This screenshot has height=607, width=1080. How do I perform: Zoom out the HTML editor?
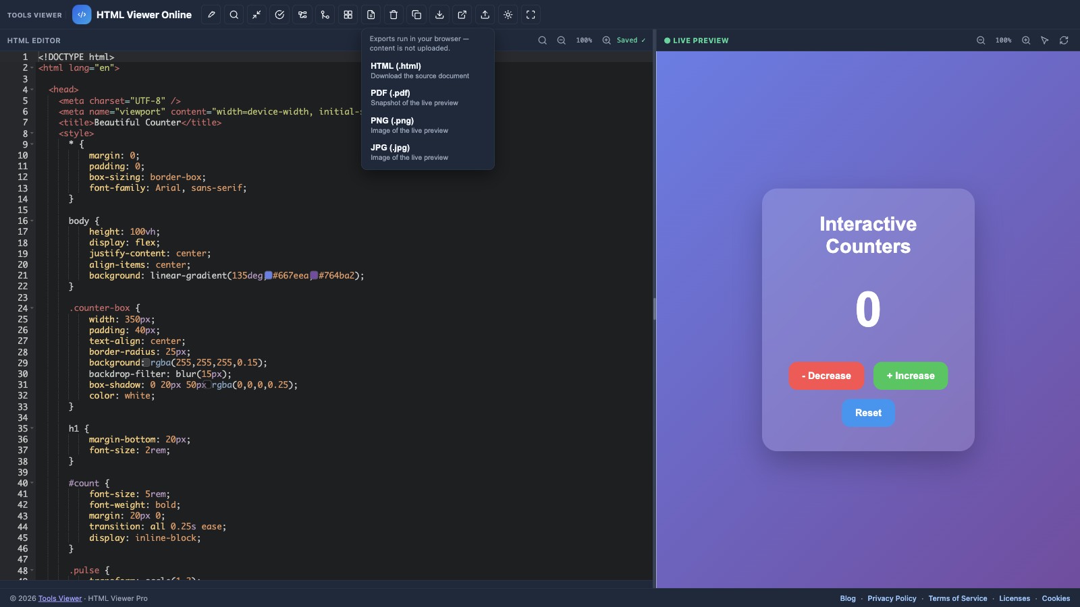tap(561, 40)
